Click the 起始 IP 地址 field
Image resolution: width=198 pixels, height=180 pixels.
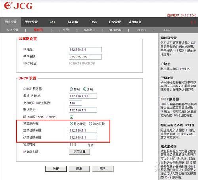83,96
